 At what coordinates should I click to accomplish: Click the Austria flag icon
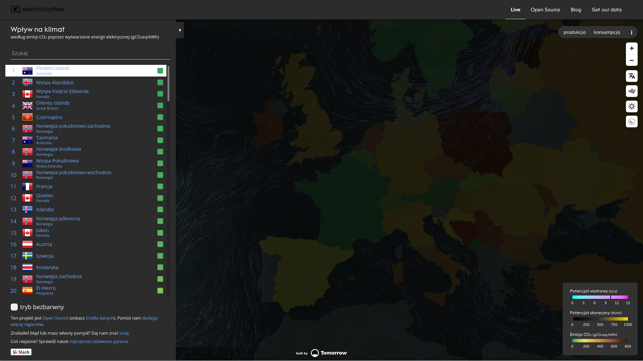coord(27,244)
